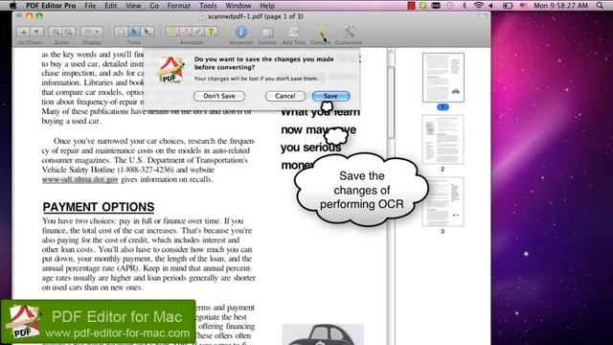Click the black menu bar status icon
Viewport: 613px width, 345px height.
point(436,6)
